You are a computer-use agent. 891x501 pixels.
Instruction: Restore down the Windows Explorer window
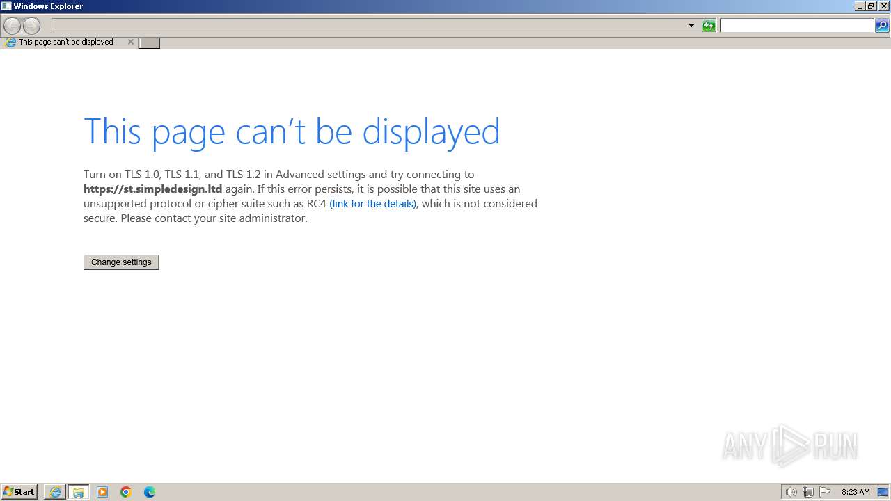click(x=871, y=6)
